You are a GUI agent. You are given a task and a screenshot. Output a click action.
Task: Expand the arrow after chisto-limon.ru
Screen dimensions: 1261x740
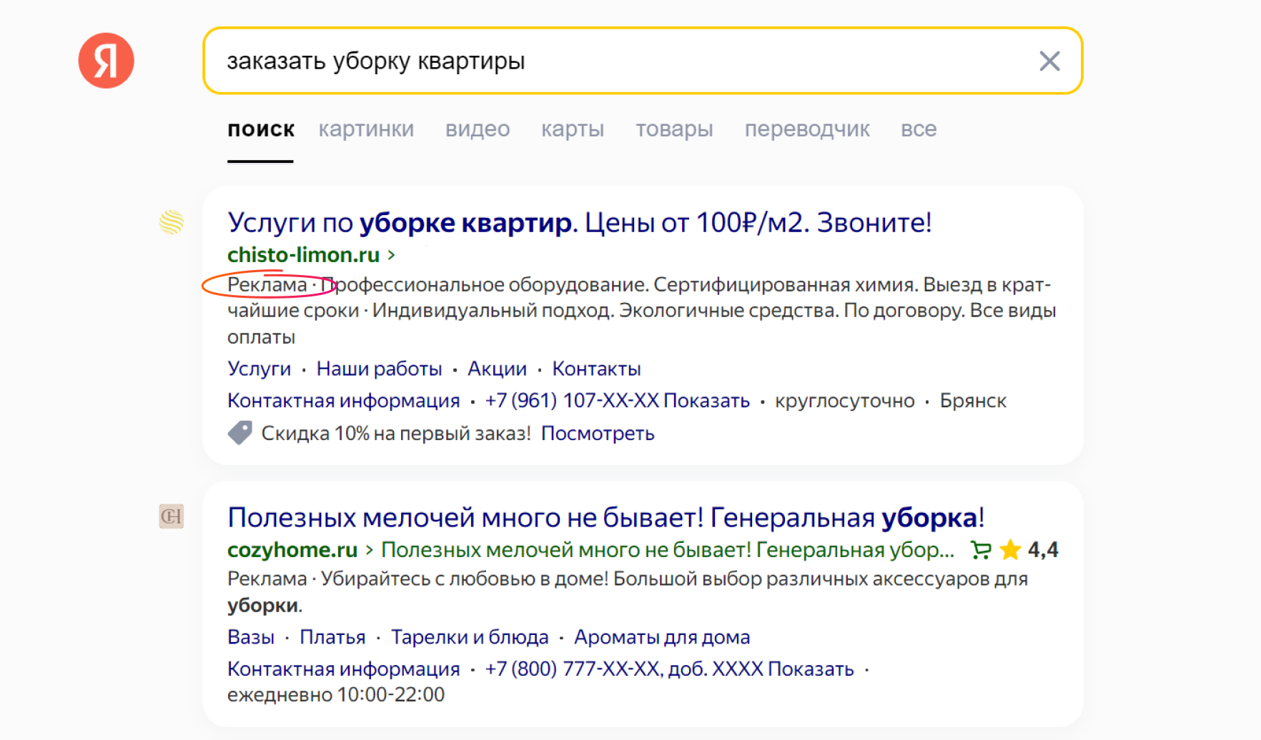391,254
